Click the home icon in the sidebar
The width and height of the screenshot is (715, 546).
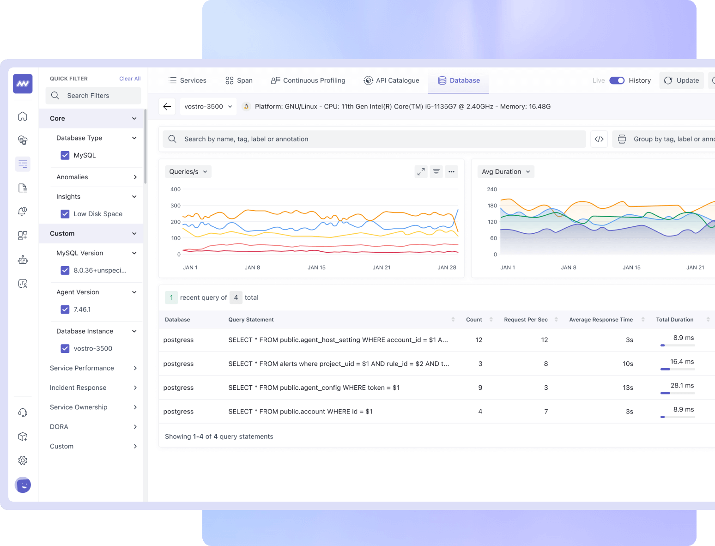pyautogui.click(x=23, y=116)
